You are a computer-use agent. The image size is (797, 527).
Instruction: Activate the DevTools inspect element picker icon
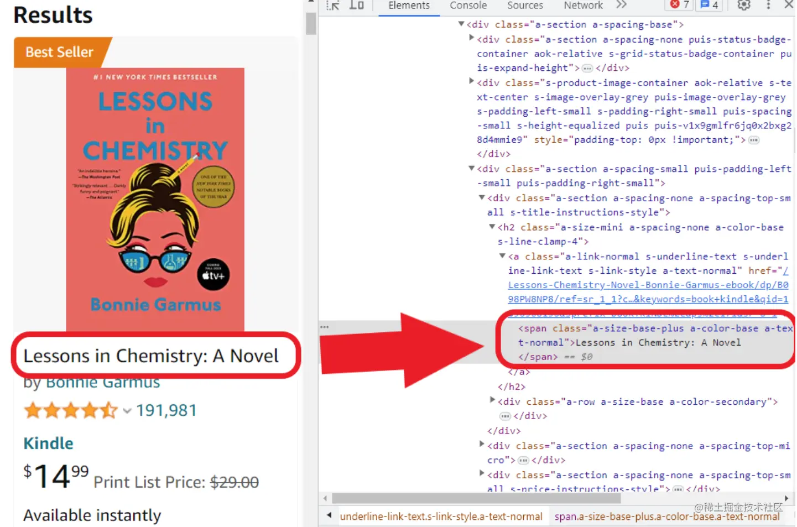pos(333,6)
